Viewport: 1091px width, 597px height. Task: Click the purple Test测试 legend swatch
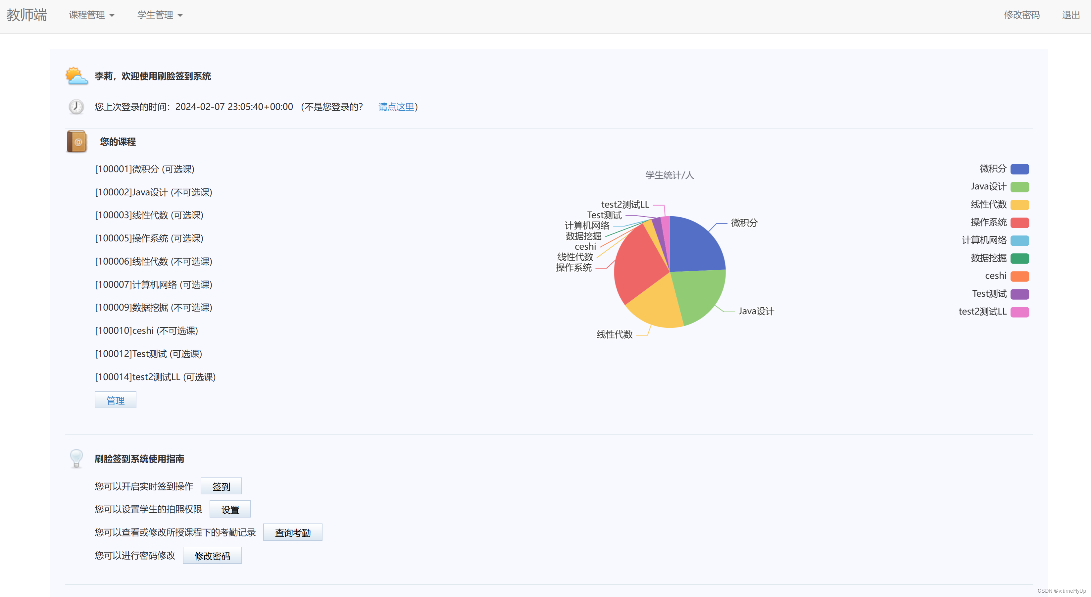(x=1019, y=294)
